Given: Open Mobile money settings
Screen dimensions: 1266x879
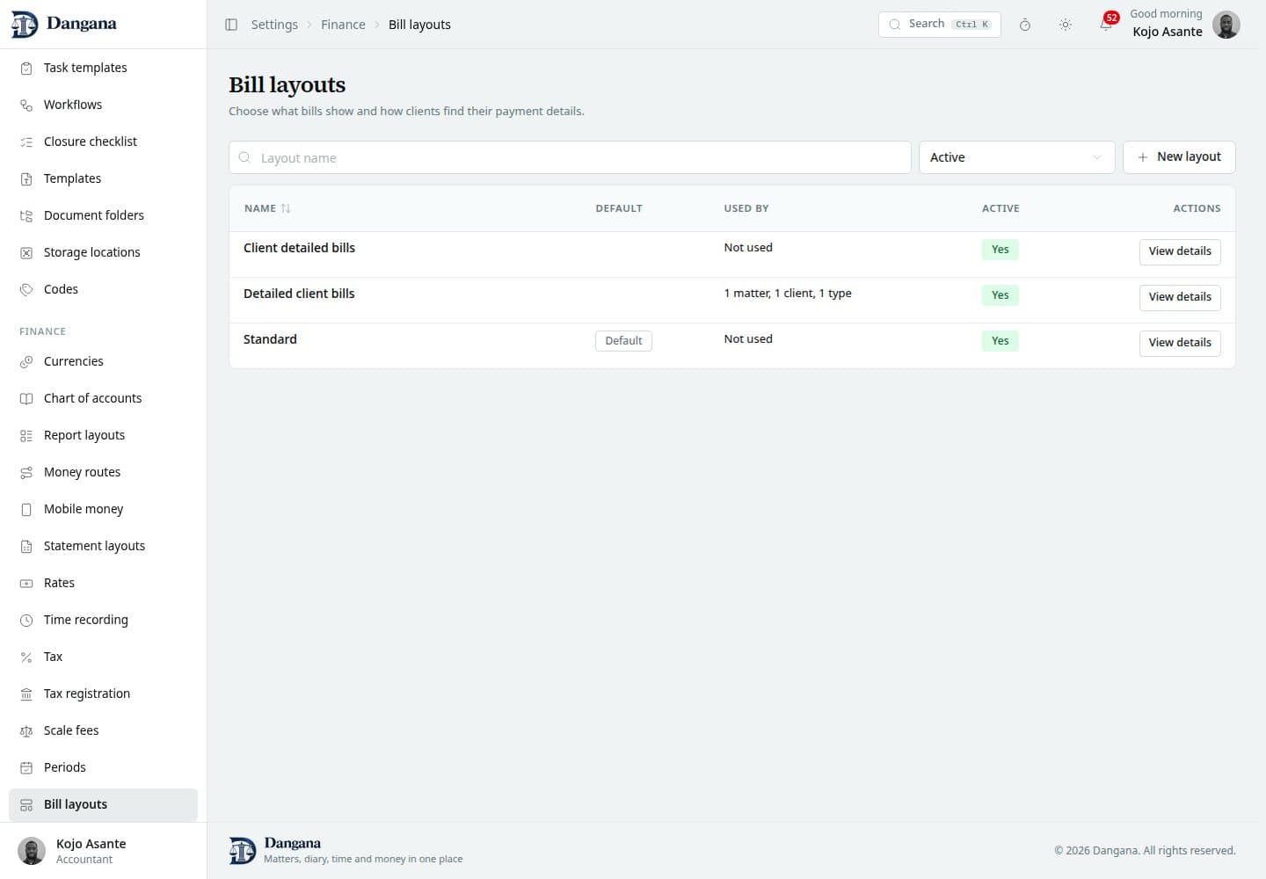Looking at the screenshot, I should 103,509.
